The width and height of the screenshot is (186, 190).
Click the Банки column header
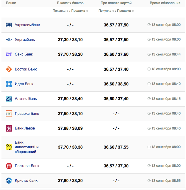pyautogui.click(x=11, y=3)
